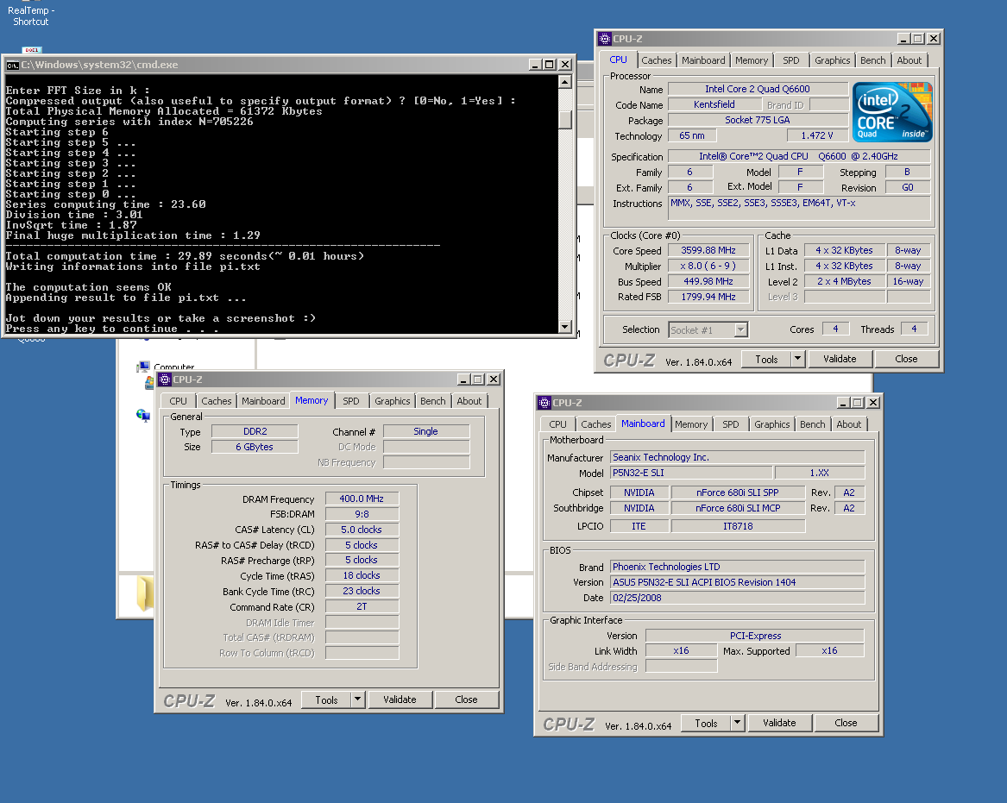This screenshot has width=1007, height=803.
Task: Click the Intel Core 2 Quad logo
Action: tap(892, 111)
